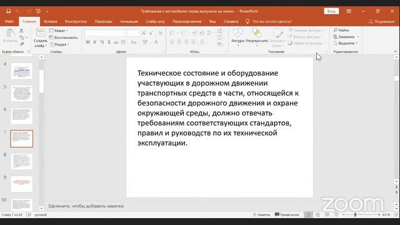Cut selection with the scissors icon
The image size is (400, 225).
[21, 31]
